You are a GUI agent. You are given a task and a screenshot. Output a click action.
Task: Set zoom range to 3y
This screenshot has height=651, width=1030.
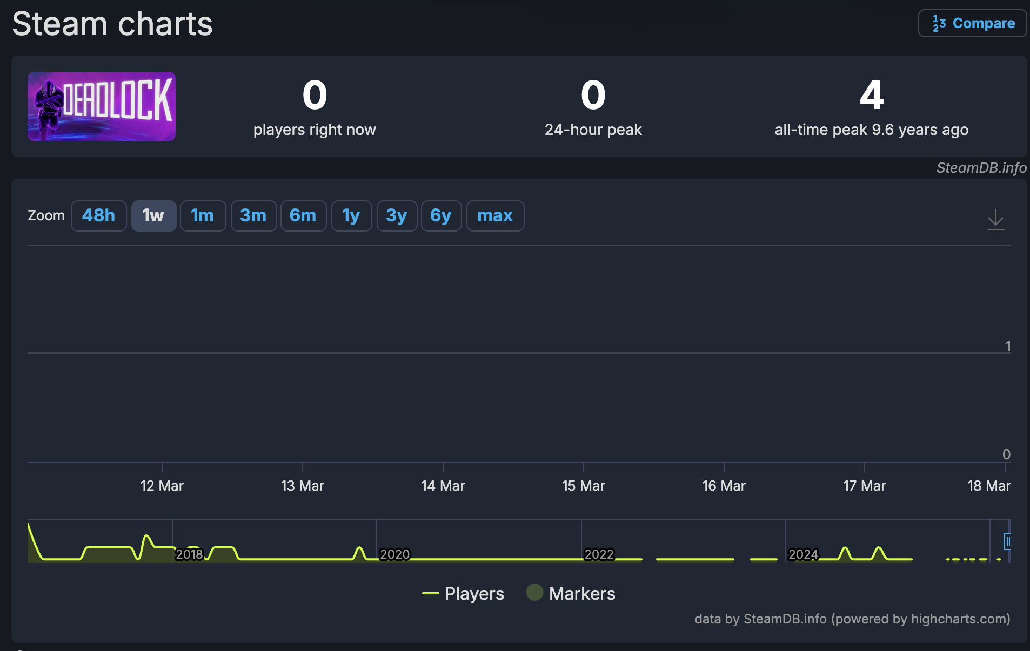(397, 216)
